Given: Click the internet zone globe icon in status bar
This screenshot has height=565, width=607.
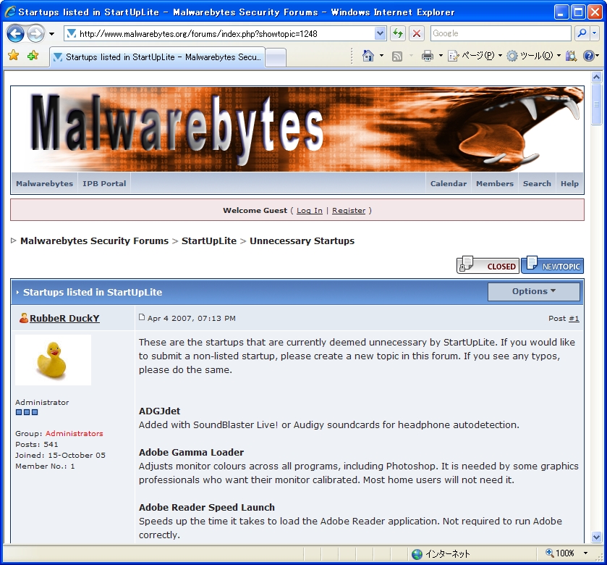Looking at the screenshot, I should 417,554.
